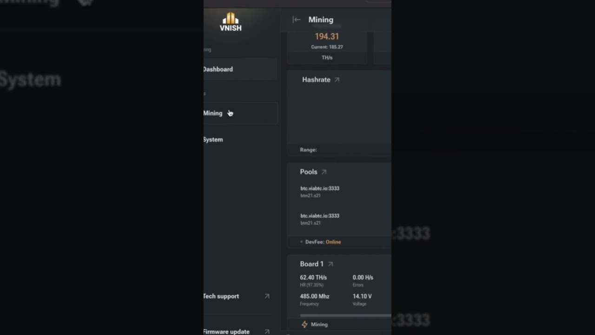Click the lightning bolt Mining status icon
595x335 pixels.
click(x=304, y=324)
